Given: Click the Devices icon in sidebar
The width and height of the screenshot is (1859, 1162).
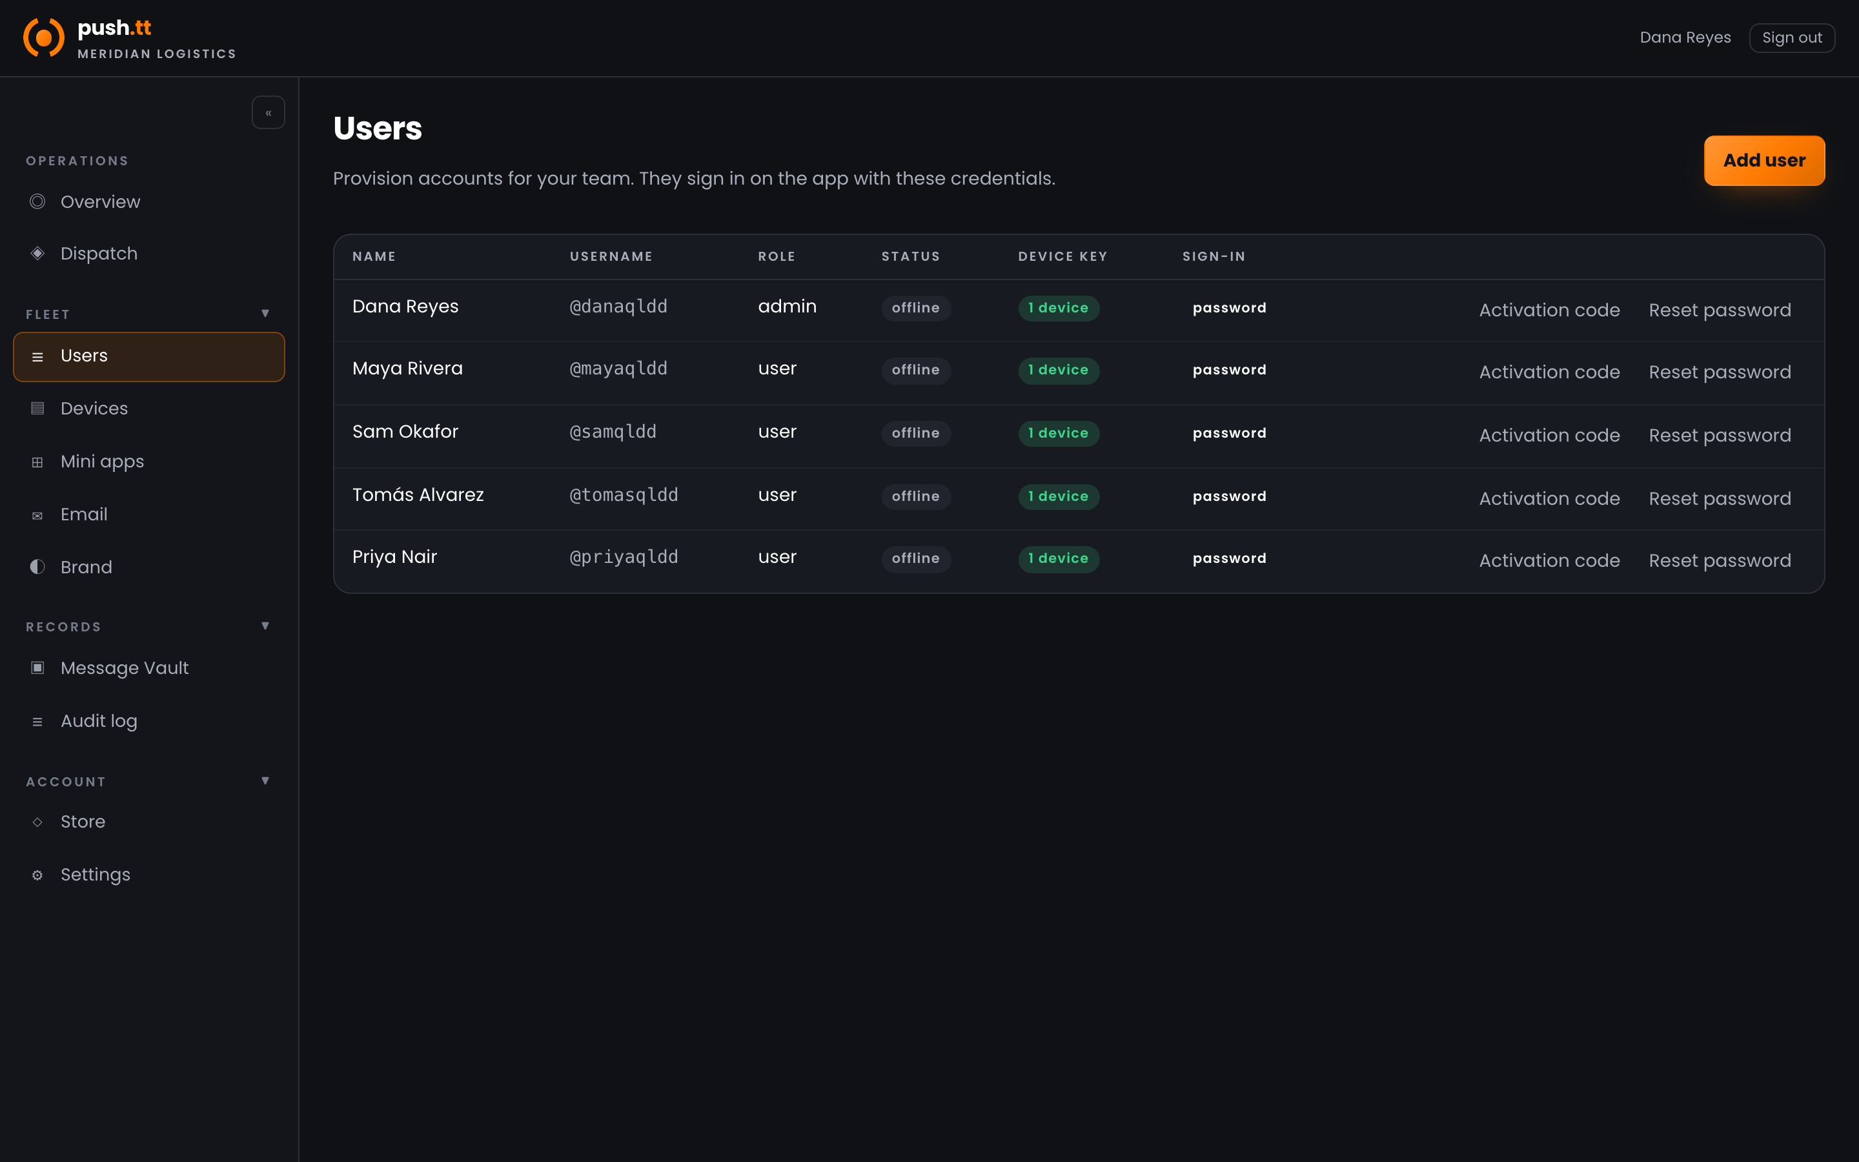Looking at the screenshot, I should (x=37, y=408).
